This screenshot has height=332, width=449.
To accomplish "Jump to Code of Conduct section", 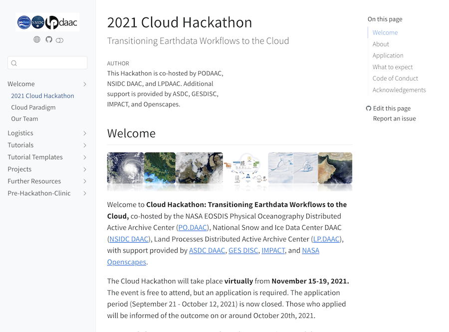I will coord(395,78).
